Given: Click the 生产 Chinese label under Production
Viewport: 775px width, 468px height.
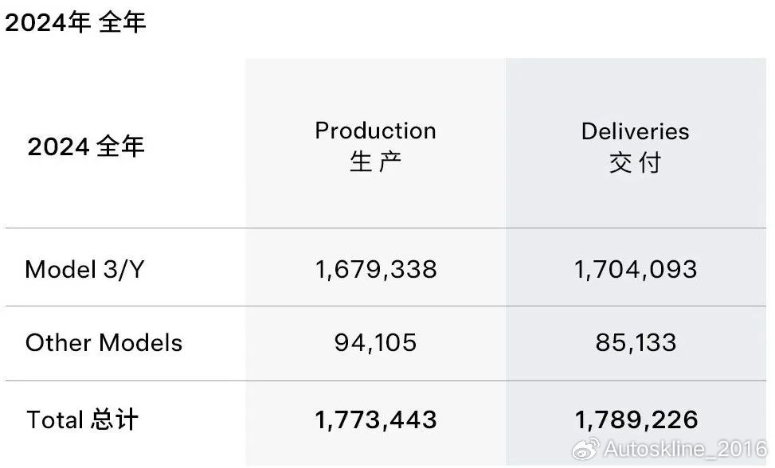Looking at the screenshot, I should point(376,162).
